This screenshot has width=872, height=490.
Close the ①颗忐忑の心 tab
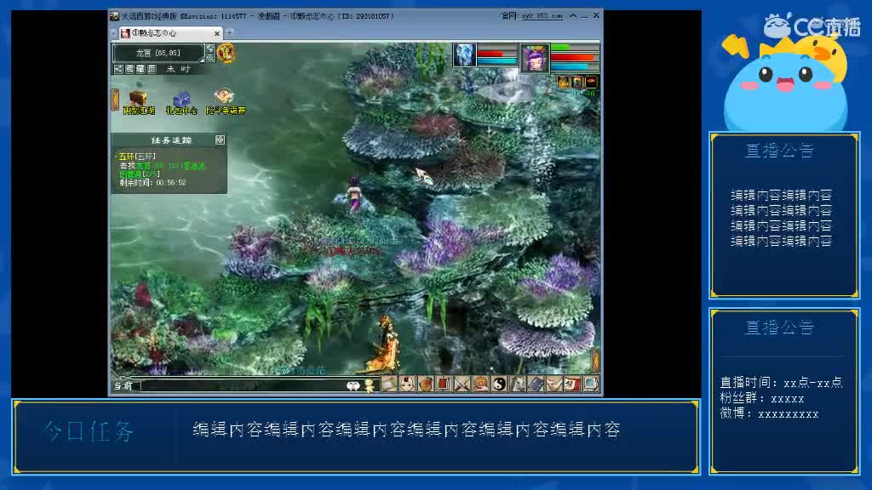coord(217,34)
